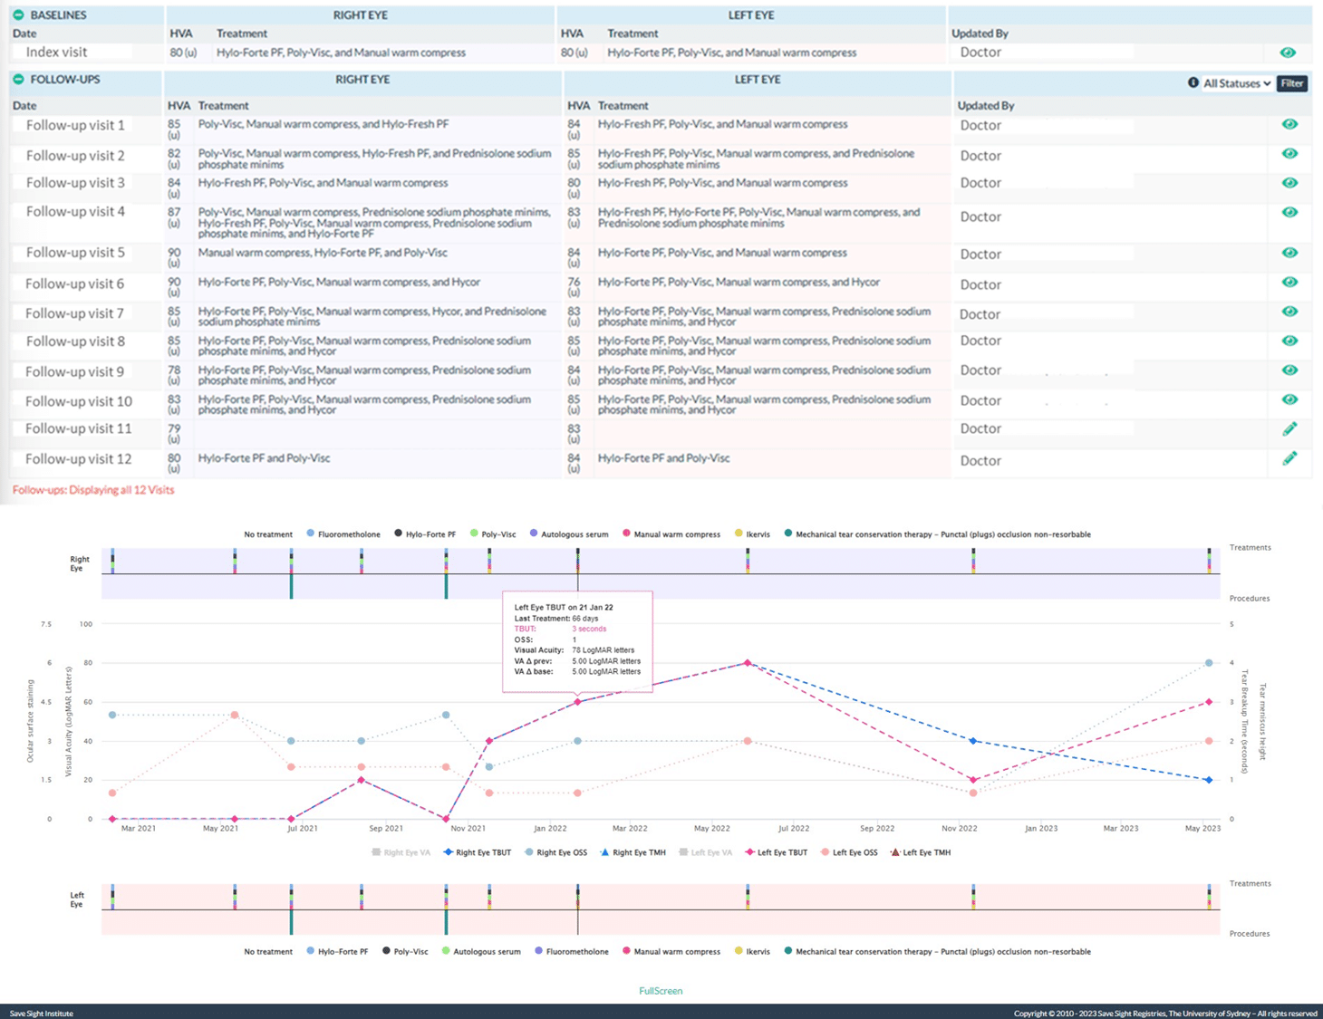The width and height of the screenshot is (1323, 1019).
Task: Click Left Eye TBUT point at May 2023
Action: (1209, 702)
